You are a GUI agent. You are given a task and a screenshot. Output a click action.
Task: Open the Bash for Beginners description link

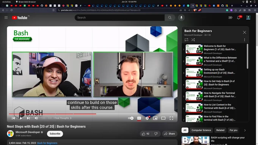click(x=47, y=143)
